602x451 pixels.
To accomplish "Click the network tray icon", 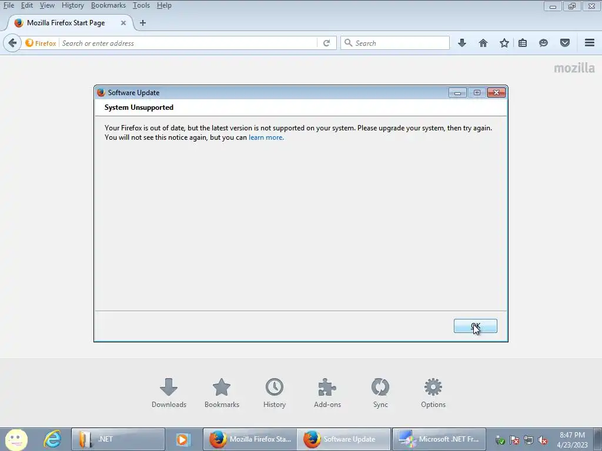I will click(529, 440).
